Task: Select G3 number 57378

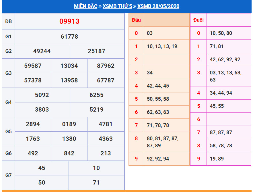Action: tap(33, 80)
